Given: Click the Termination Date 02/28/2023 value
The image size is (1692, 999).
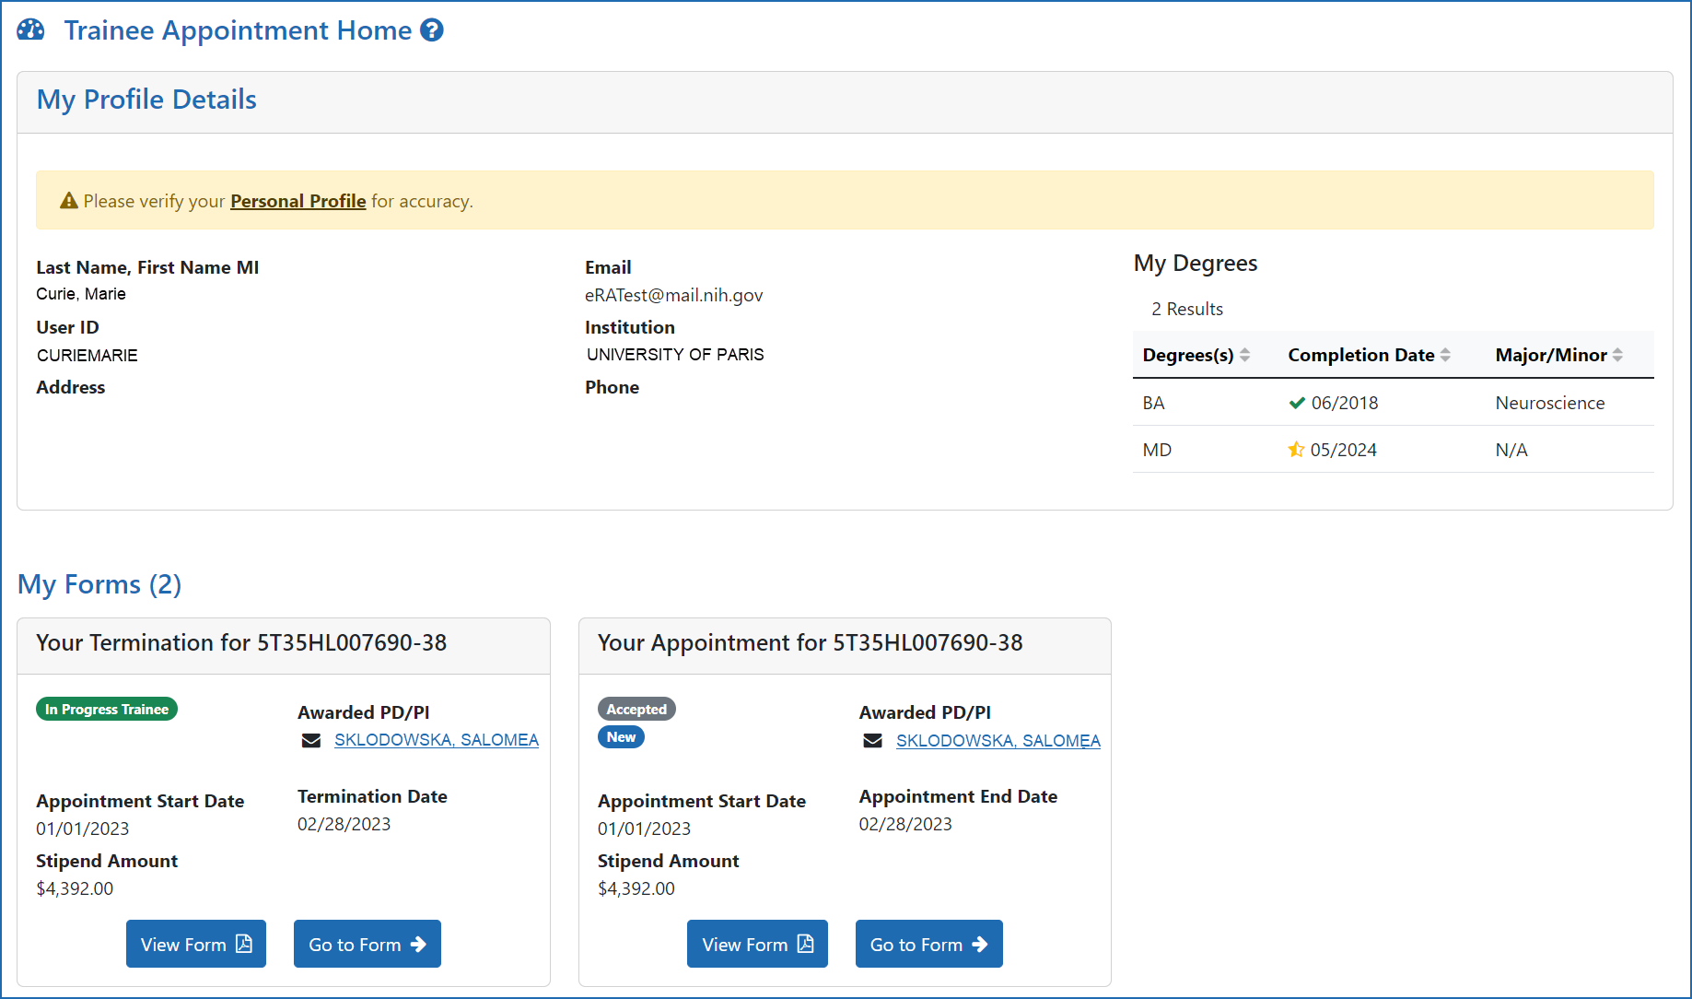Looking at the screenshot, I should [x=344, y=824].
